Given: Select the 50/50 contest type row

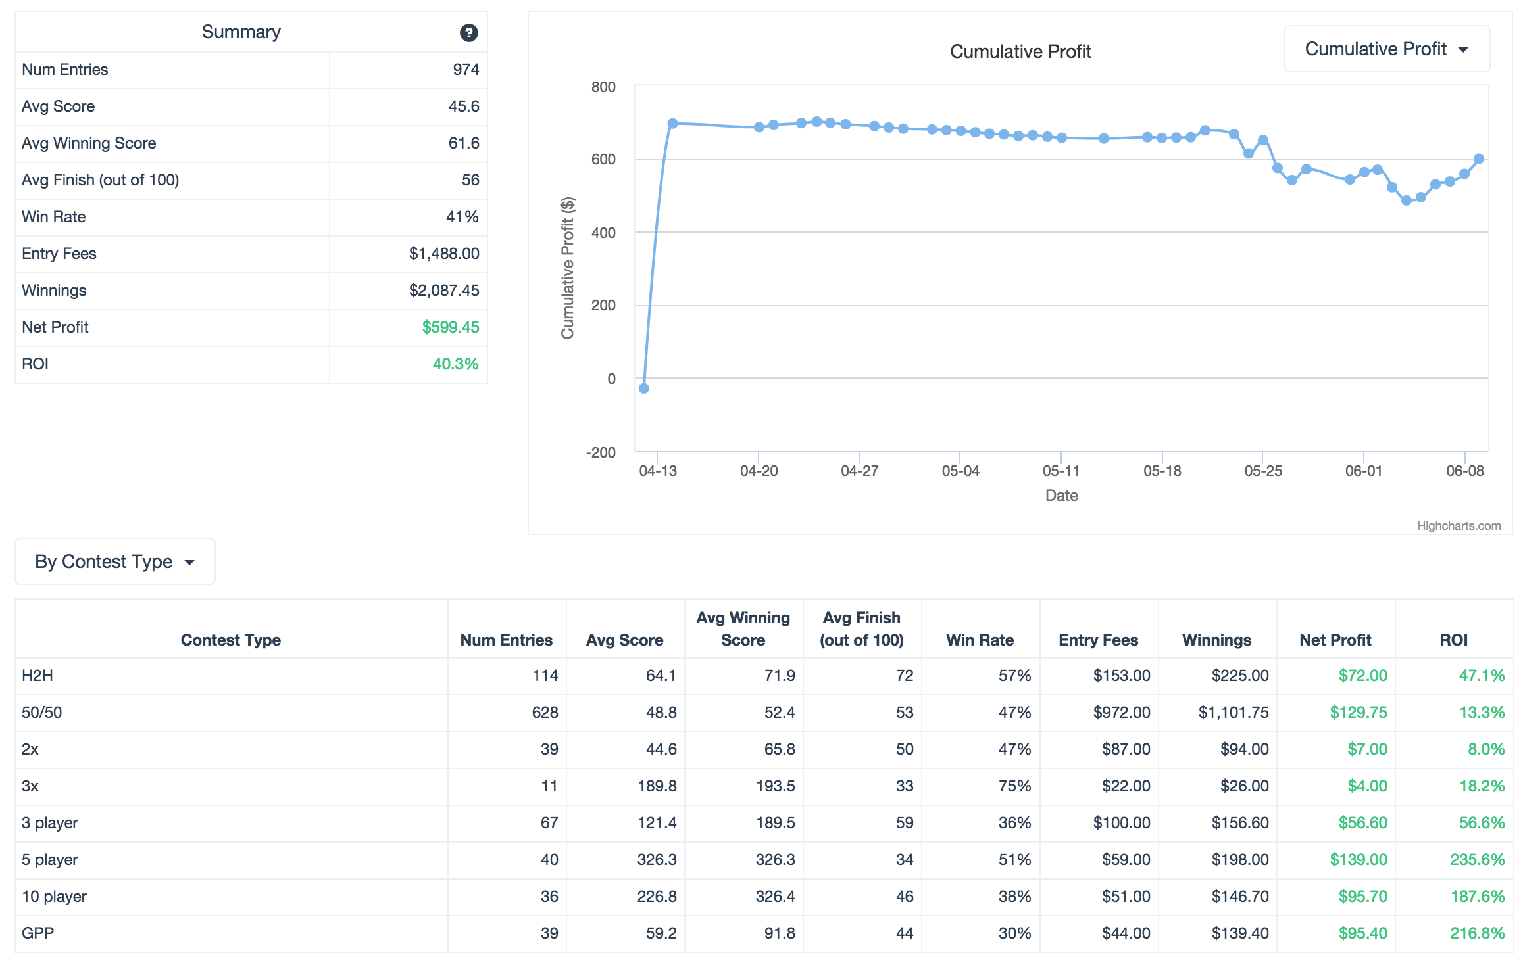Looking at the screenshot, I should tap(41, 713).
